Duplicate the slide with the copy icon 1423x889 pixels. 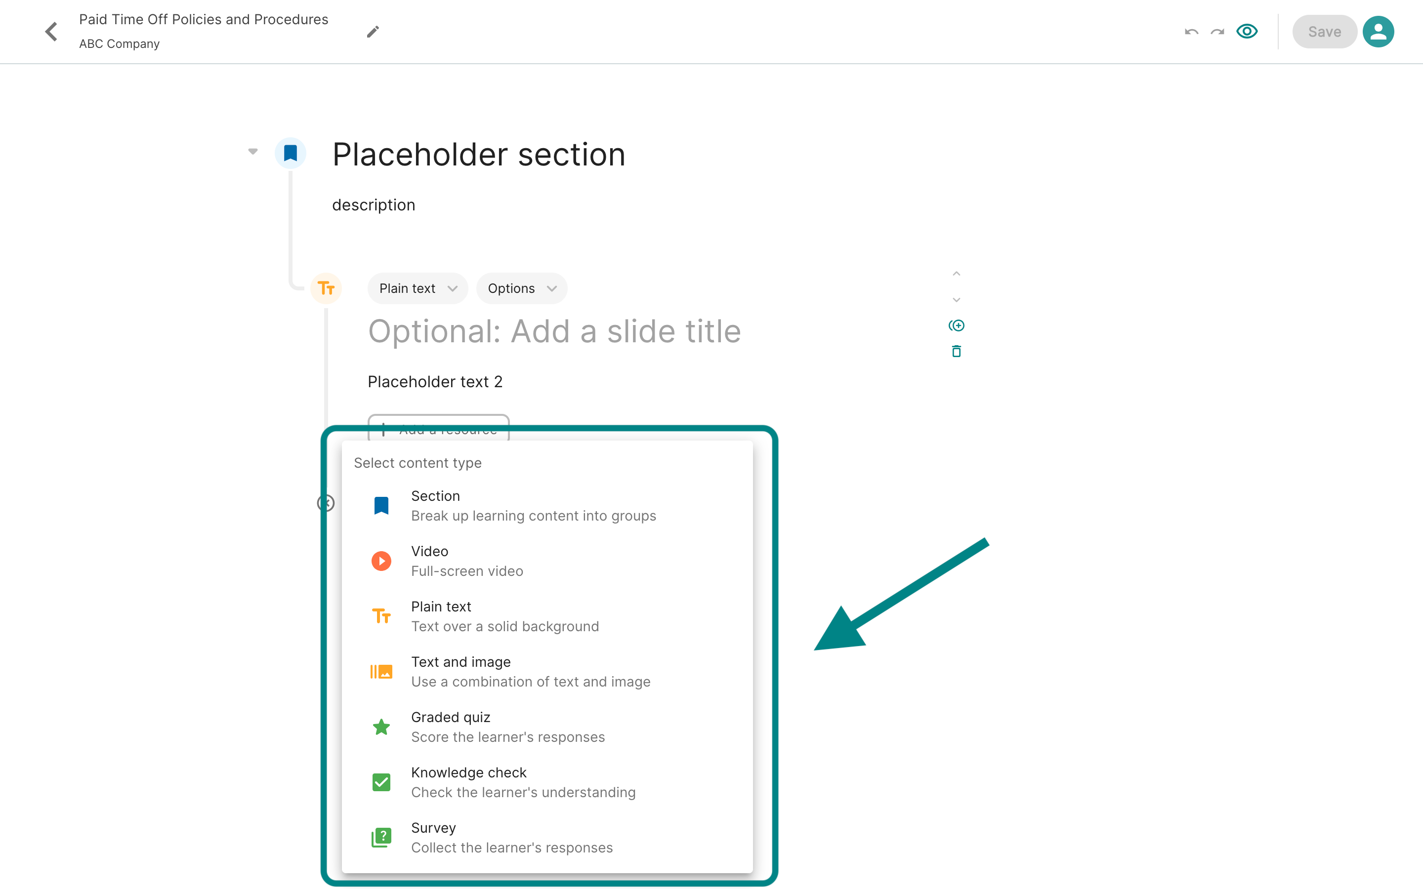pyautogui.click(x=956, y=325)
